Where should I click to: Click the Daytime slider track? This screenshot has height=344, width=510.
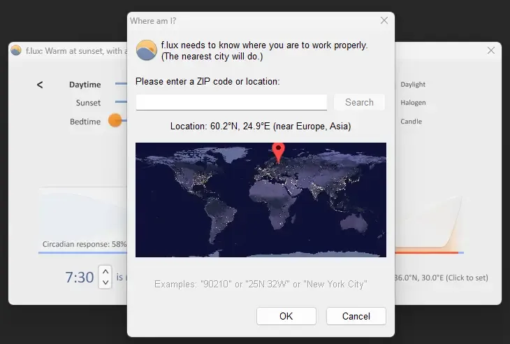pyautogui.click(x=121, y=84)
